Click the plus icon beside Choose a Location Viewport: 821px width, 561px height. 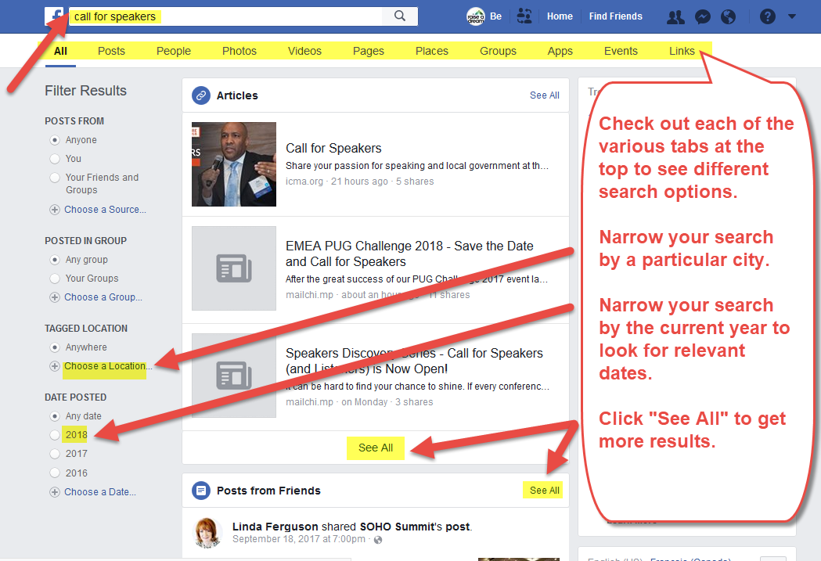pyautogui.click(x=55, y=366)
